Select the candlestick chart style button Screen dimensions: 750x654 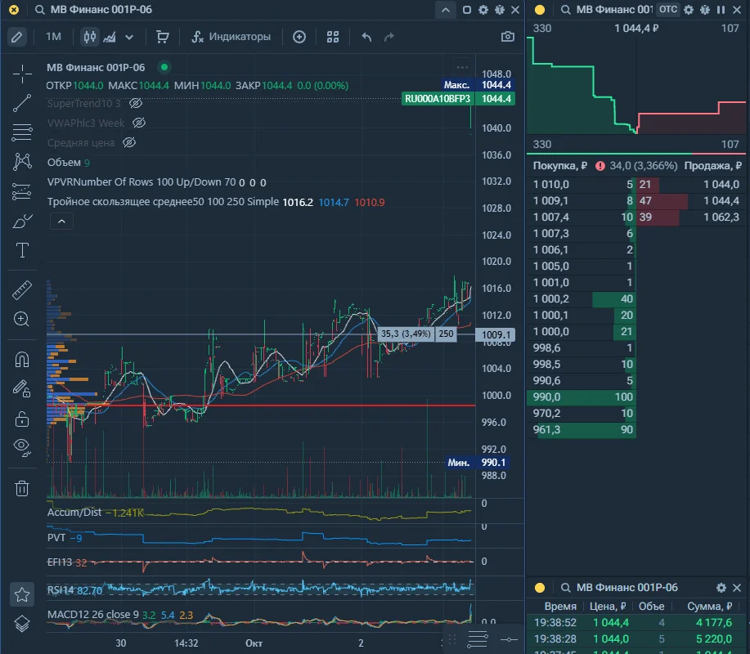(90, 37)
